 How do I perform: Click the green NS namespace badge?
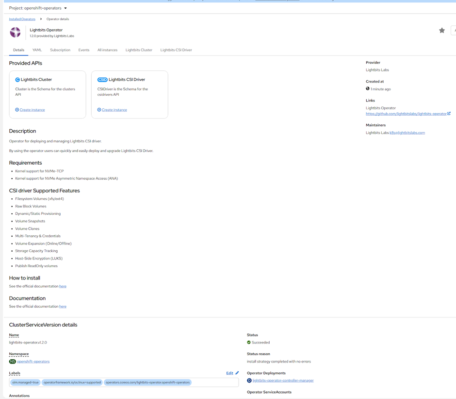[x=12, y=362]
